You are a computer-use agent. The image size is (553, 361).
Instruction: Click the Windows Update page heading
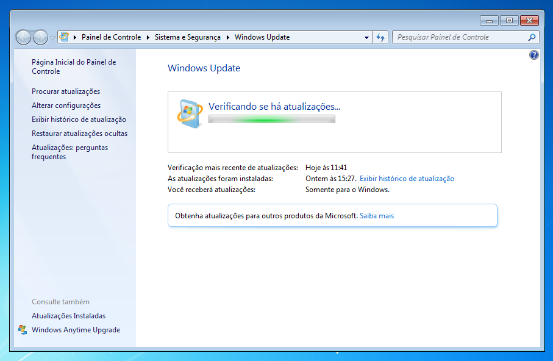[x=204, y=68]
